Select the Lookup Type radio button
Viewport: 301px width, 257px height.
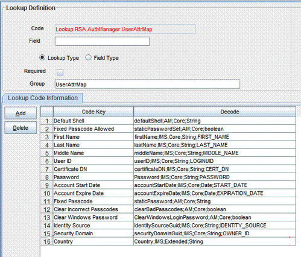42,57
